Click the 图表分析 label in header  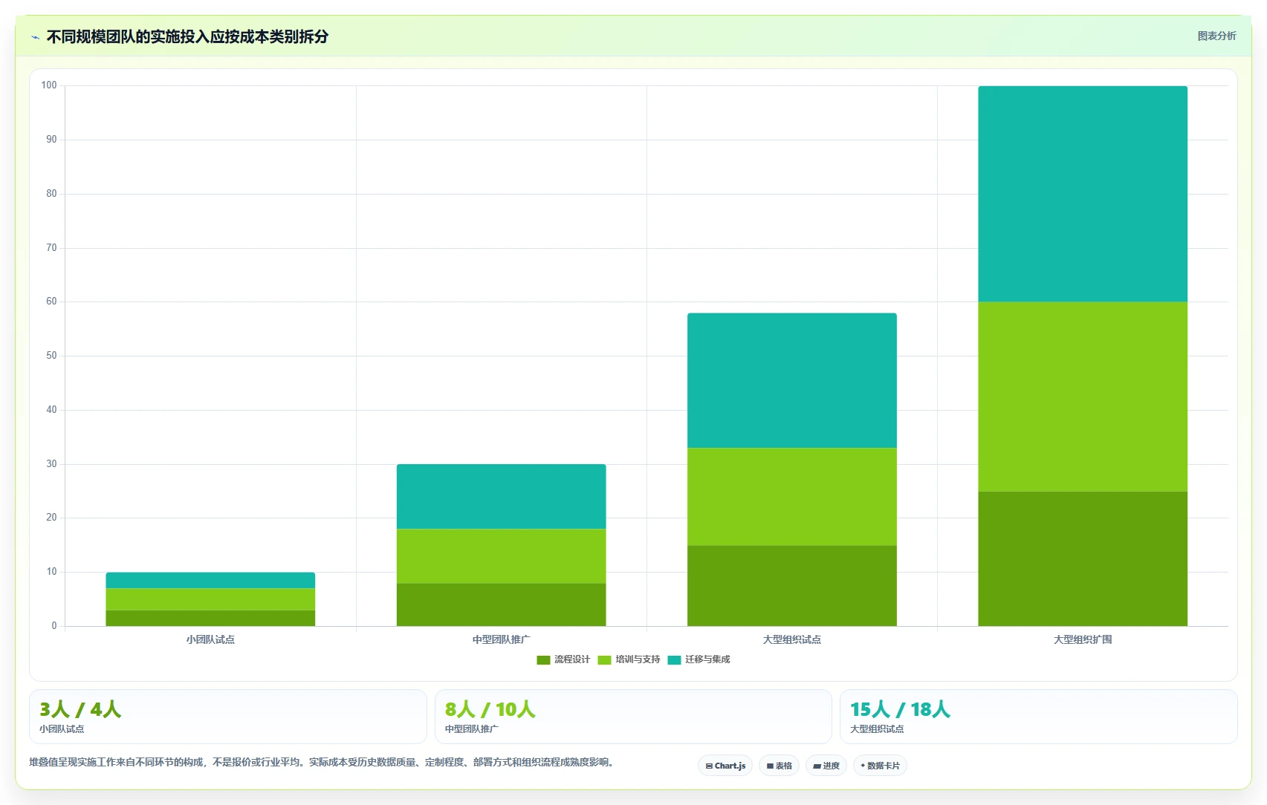1216,36
